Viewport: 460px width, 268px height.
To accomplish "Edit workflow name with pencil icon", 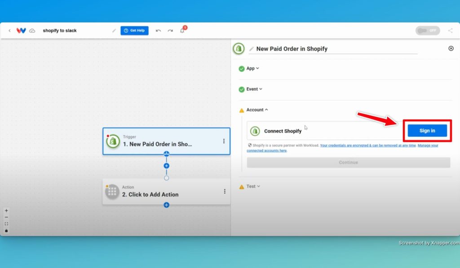I will click(x=114, y=31).
